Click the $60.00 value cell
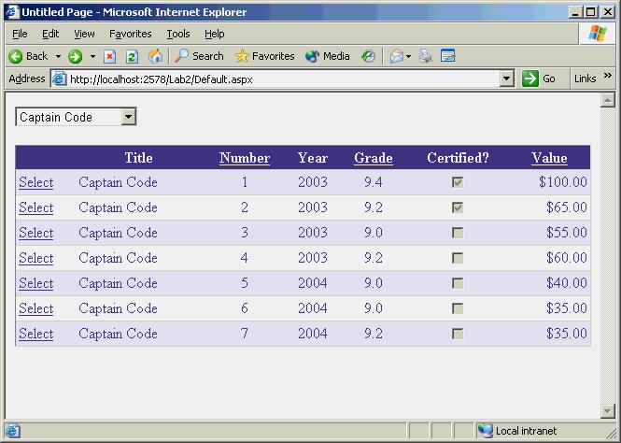 tap(567, 258)
